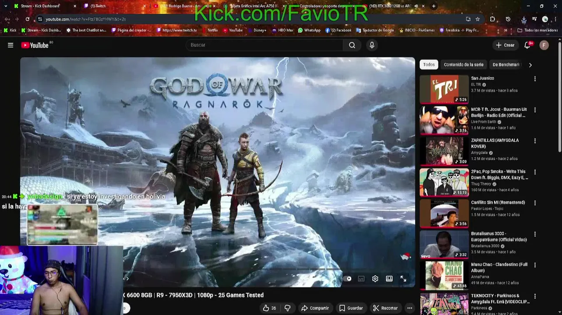The image size is (562, 315).
Task: Open options for MCR-T ft. Joost video
Action: (x=535, y=110)
